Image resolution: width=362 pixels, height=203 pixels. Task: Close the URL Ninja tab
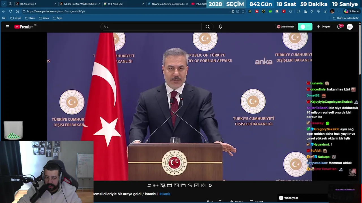pos(143,4)
